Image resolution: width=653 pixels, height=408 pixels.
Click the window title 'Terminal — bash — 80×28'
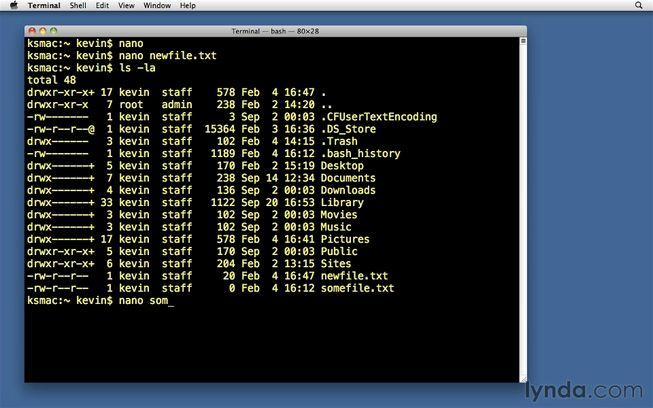pyautogui.click(x=275, y=31)
